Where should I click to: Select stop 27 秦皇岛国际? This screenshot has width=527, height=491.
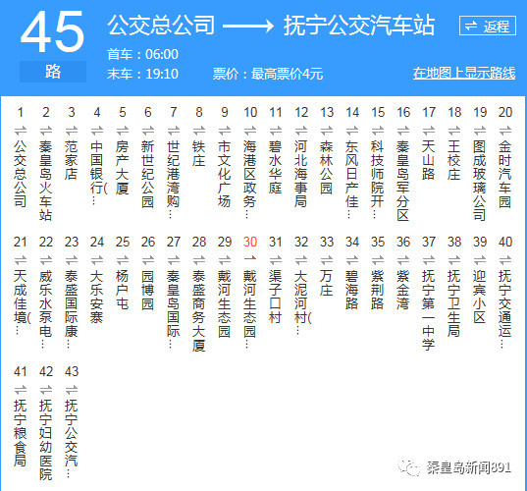coord(174,309)
